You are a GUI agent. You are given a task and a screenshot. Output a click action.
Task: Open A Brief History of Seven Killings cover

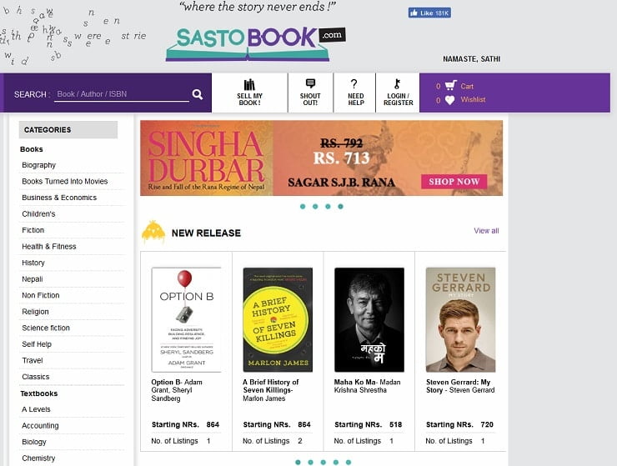tap(278, 320)
